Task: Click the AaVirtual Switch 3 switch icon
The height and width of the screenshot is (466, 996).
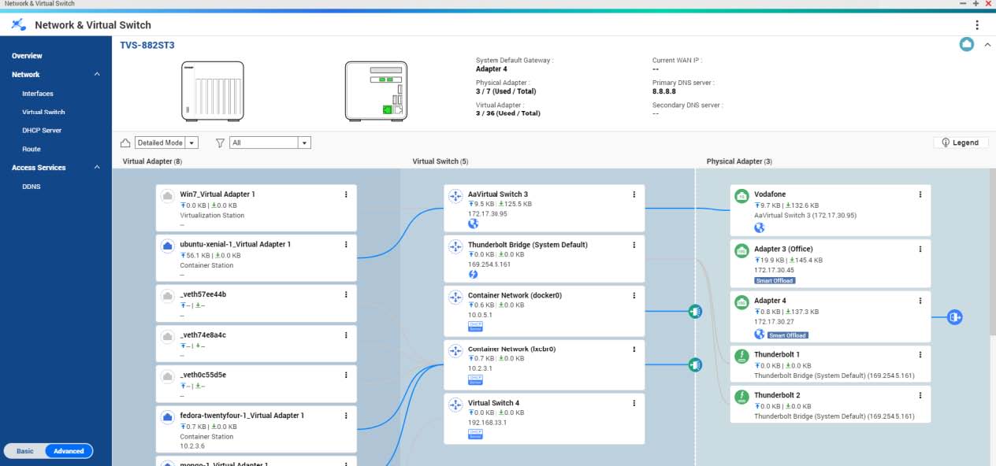Action: 455,196
